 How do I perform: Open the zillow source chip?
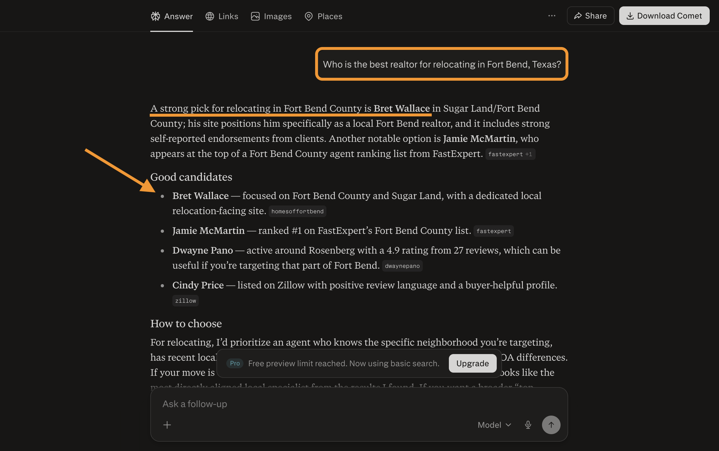coord(185,301)
